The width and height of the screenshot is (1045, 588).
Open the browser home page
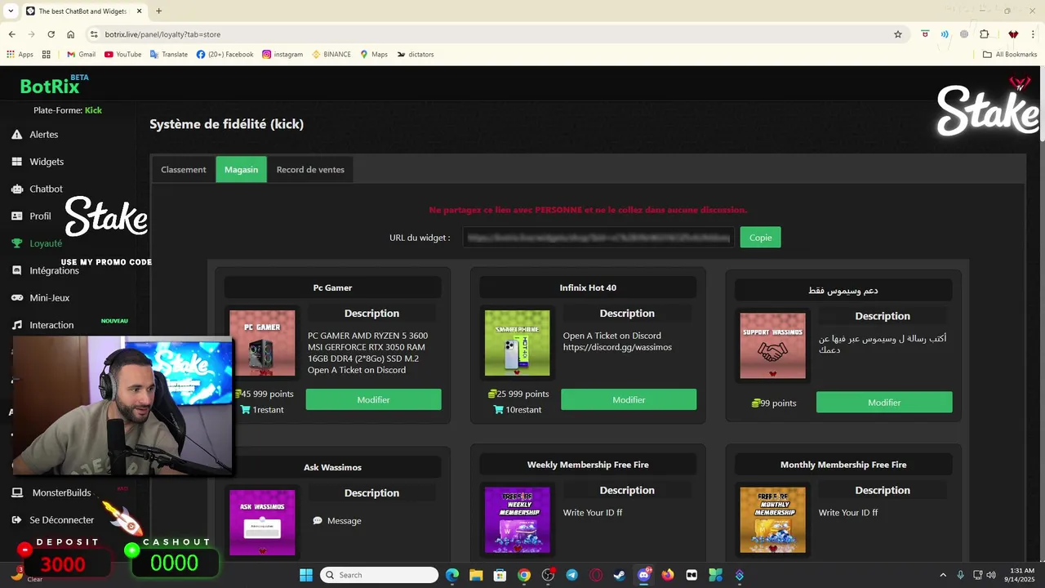[71, 34]
